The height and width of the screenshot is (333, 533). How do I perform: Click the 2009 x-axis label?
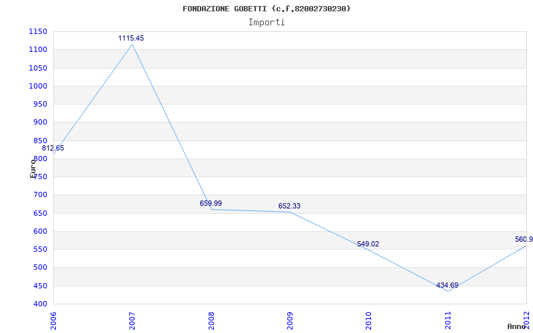(x=290, y=320)
